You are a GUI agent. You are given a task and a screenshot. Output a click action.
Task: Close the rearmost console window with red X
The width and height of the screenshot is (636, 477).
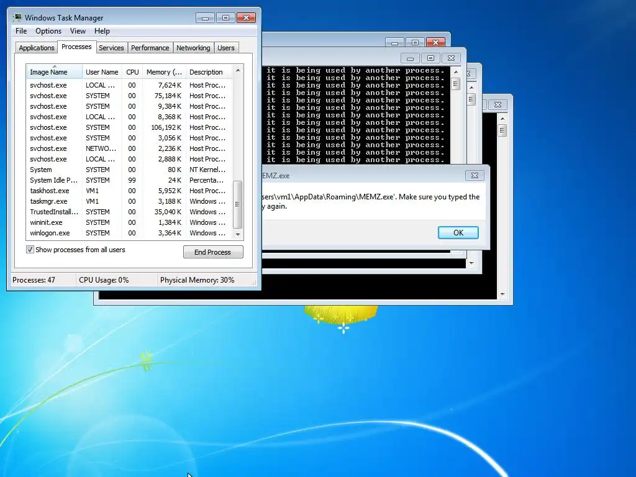(x=435, y=43)
